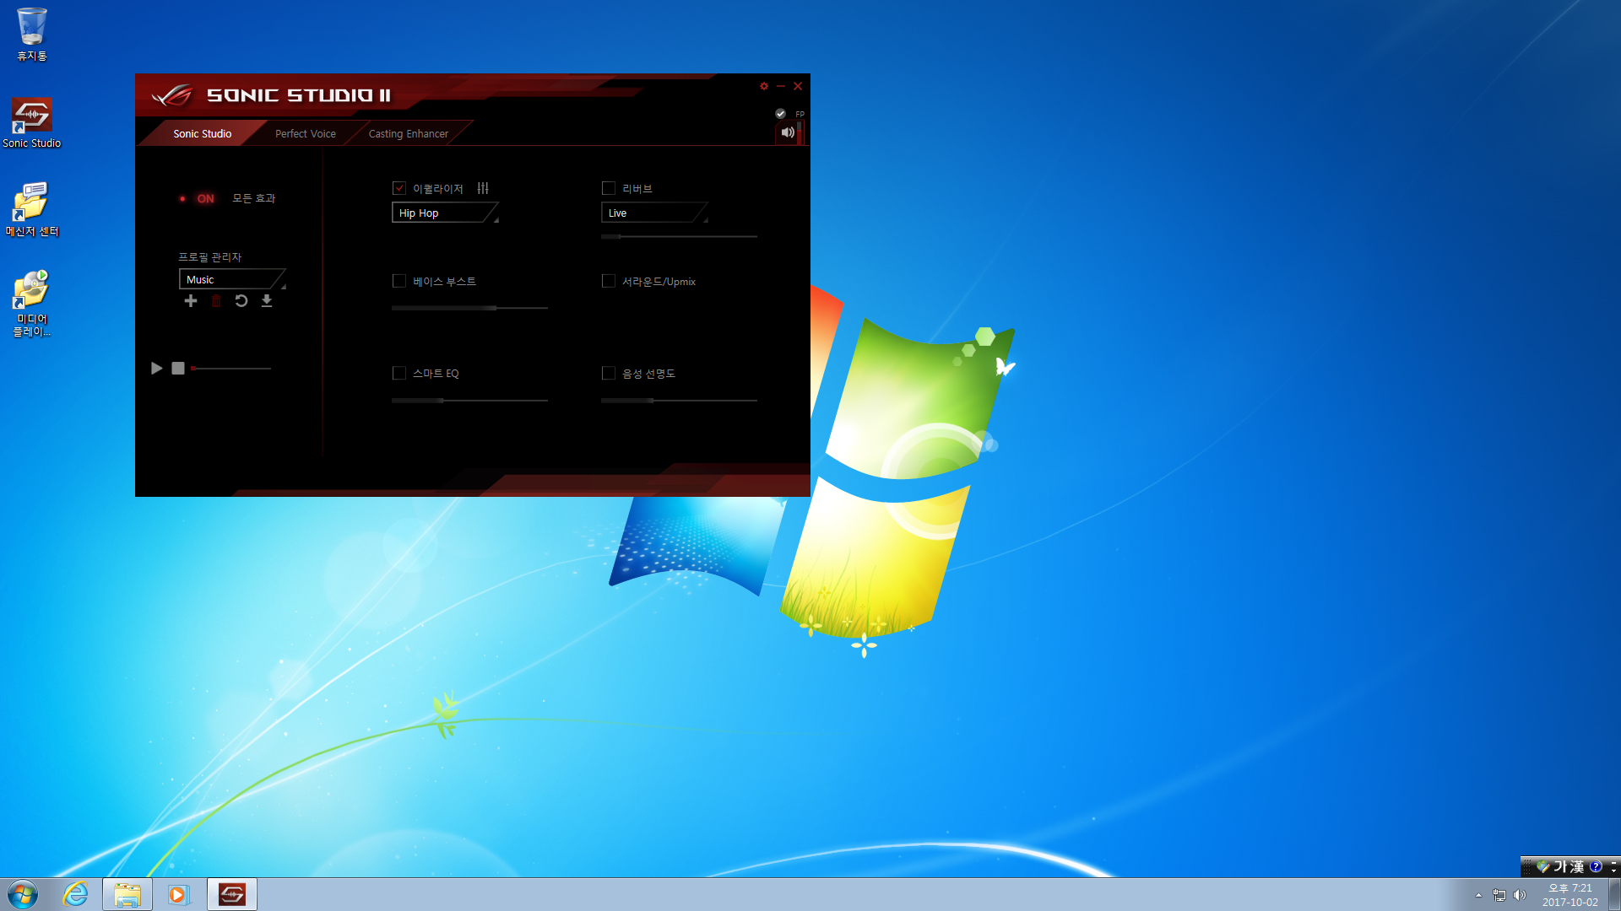This screenshot has height=911, width=1621.
Task: Click the FP output checkmark icon
Action: (x=780, y=114)
